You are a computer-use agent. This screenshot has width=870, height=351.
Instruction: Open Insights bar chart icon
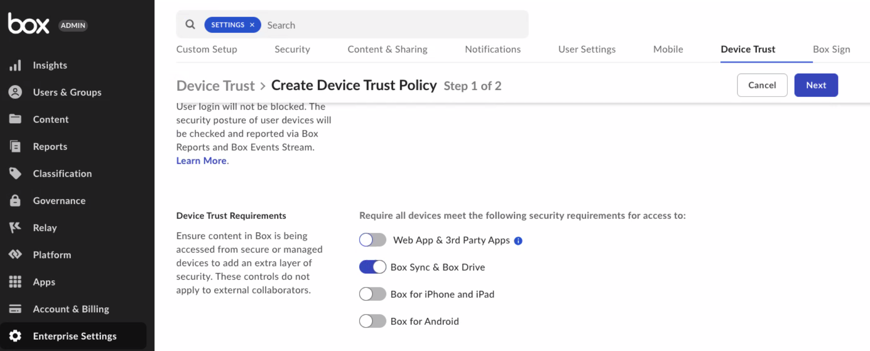pos(15,65)
